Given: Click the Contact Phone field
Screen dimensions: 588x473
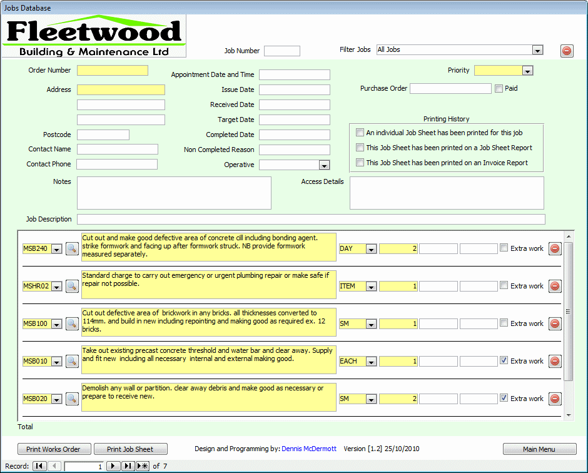Looking at the screenshot, I should pos(117,165).
